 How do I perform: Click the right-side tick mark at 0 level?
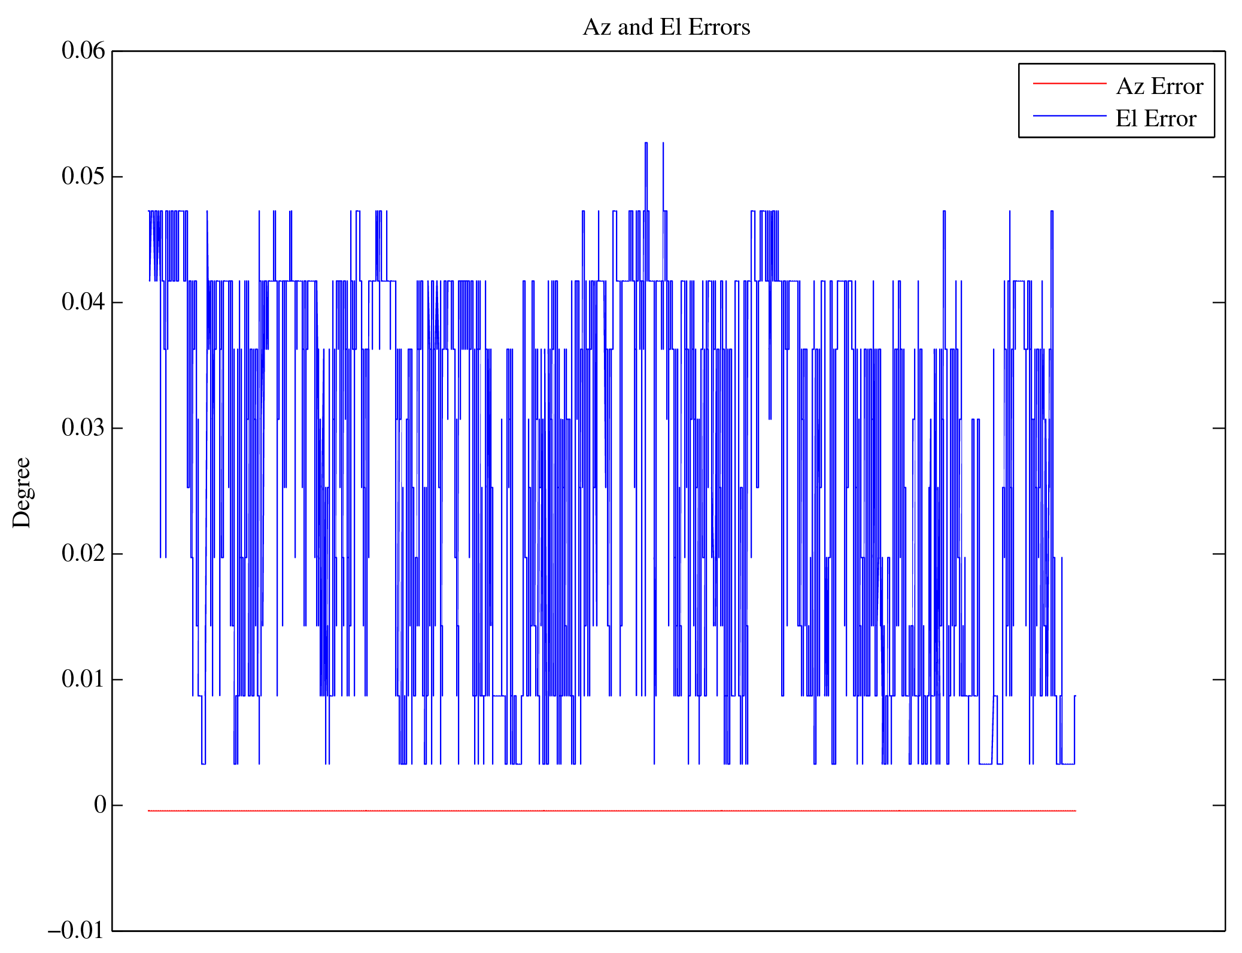pyautogui.click(x=1218, y=806)
